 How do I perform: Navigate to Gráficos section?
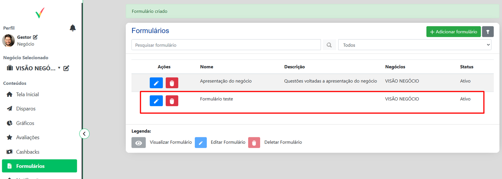coord(25,123)
